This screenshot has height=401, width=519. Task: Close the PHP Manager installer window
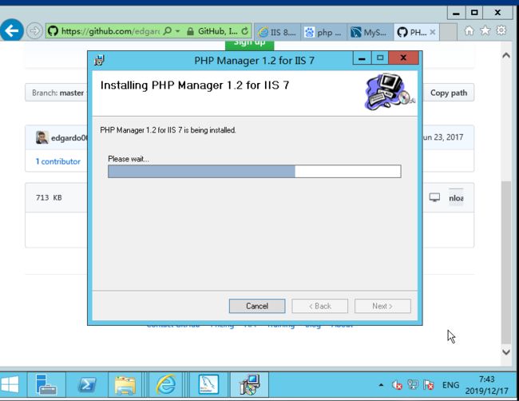(x=403, y=58)
